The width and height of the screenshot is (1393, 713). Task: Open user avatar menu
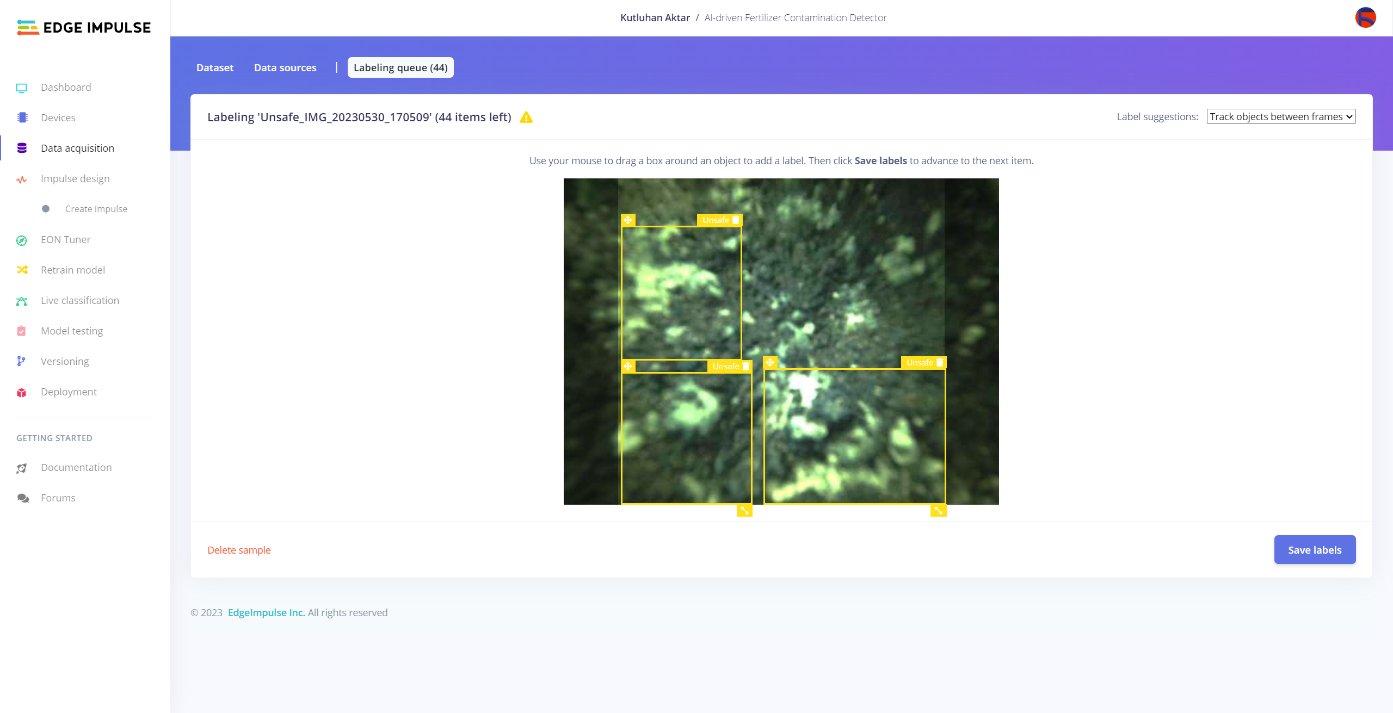click(x=1365, y=17)
